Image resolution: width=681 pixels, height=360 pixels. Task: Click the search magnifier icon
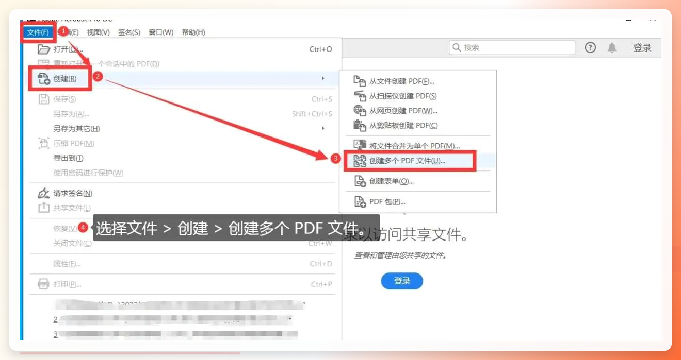(x=457, y=47)
